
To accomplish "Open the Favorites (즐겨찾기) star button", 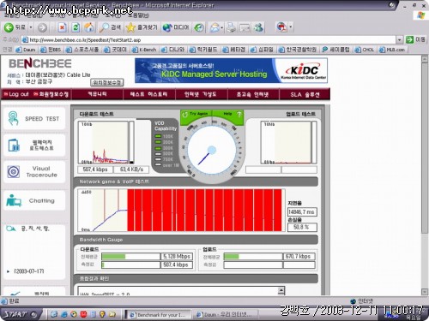I will [x=142, y=27].
